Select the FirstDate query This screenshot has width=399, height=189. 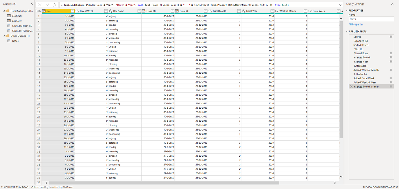(17, 16)
